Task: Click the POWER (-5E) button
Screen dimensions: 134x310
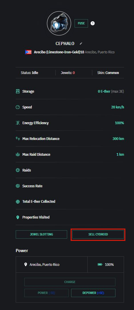Action: click(x=46, y=293)
